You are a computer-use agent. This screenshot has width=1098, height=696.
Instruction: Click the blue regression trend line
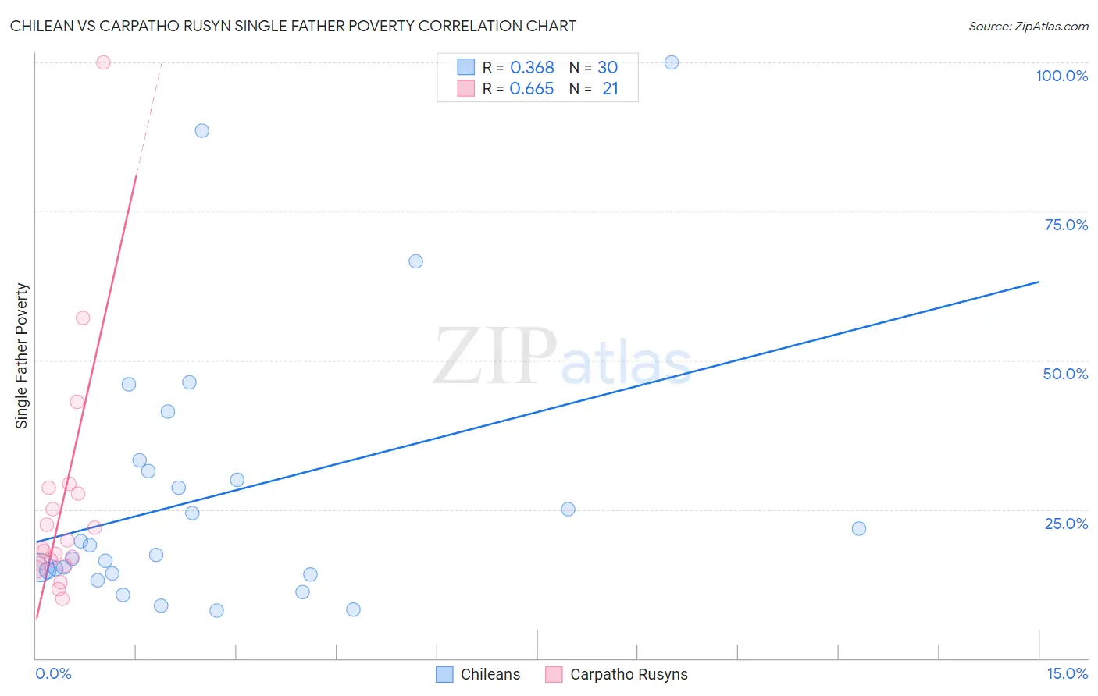pyautogui.click(x=537, y=411)
